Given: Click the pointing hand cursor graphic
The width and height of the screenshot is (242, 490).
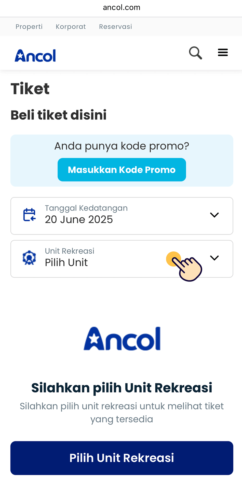Looking at the screenshot, I should tap(184, 267).
